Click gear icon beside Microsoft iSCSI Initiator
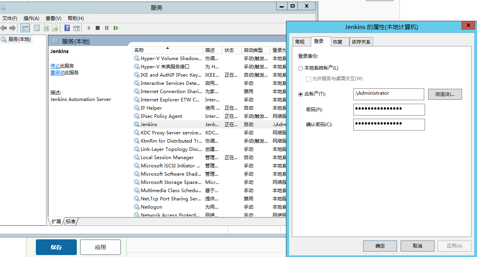The width and height of the screenshot is (477, 257). pos(137,165)
